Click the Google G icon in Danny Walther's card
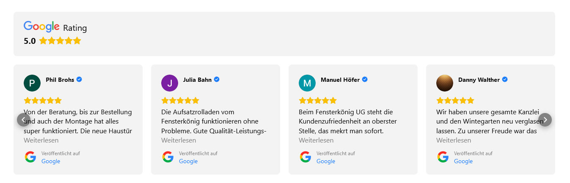 click(443, 157)
